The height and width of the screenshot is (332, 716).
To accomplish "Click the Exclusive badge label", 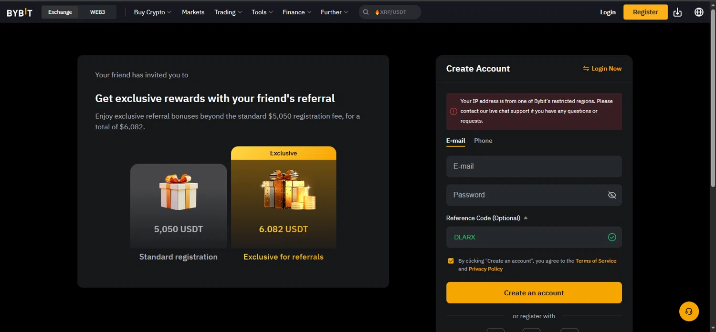I will pos(284,153).
